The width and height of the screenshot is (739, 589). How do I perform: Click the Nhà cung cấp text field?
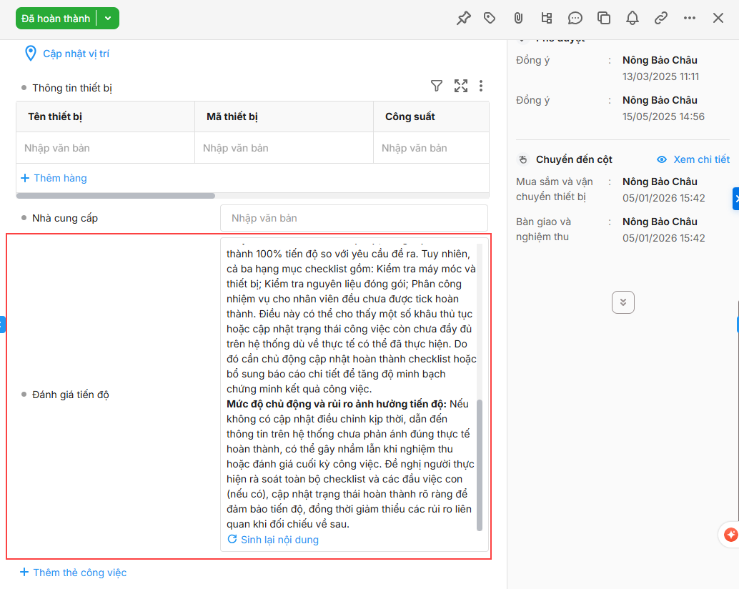(x=354, y=218)
